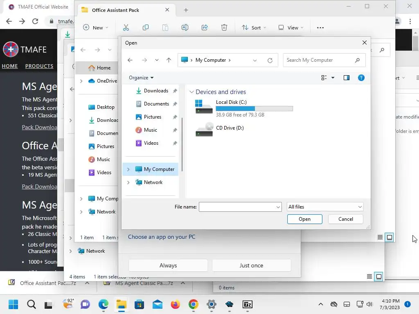Expand the File name history dropdown
This screenshot has height=314, width=419.
[x=278, y=207]
